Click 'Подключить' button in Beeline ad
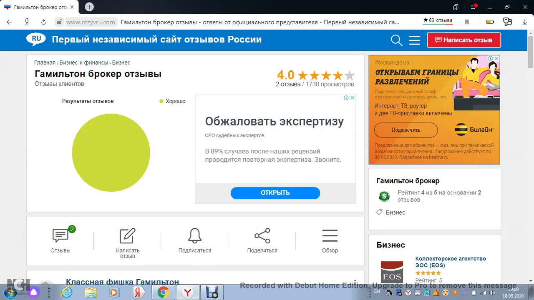This screenshot has height=300, width=534. click(406, 130)
